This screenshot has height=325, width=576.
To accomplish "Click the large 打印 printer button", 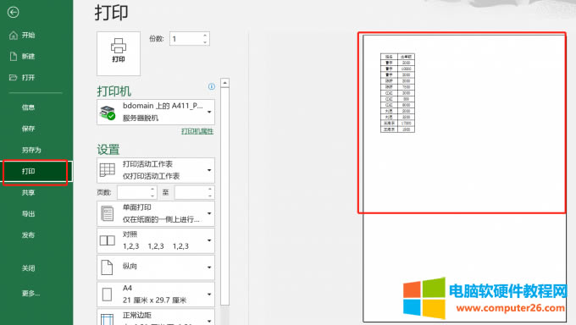I will coord(119,53).
